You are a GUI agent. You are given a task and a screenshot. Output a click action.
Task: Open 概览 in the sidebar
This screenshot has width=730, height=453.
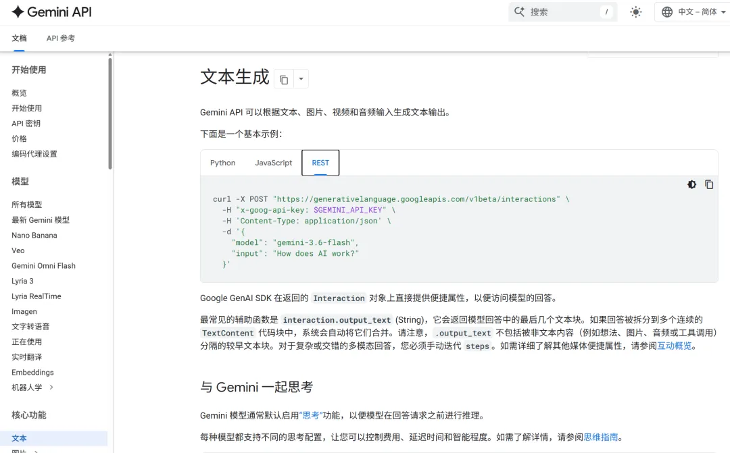tap(19, 93)
